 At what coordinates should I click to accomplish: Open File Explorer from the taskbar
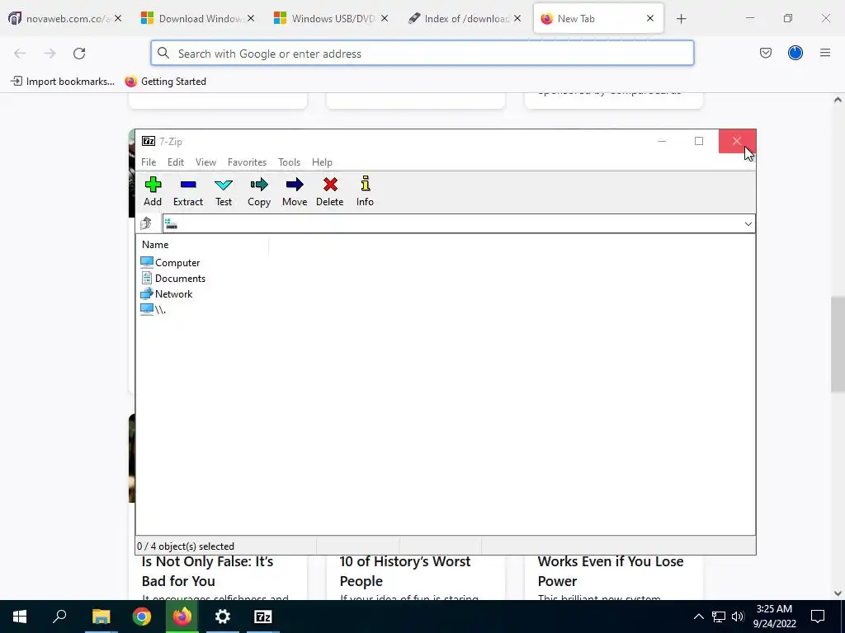click(x=101, y=617)
